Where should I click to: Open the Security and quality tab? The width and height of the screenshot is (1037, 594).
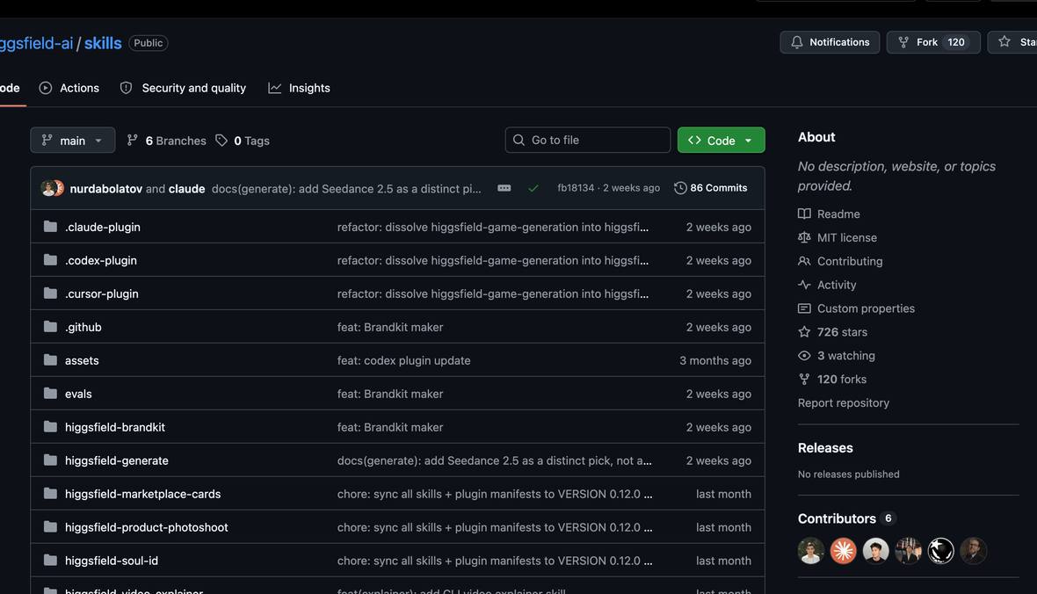183,88
